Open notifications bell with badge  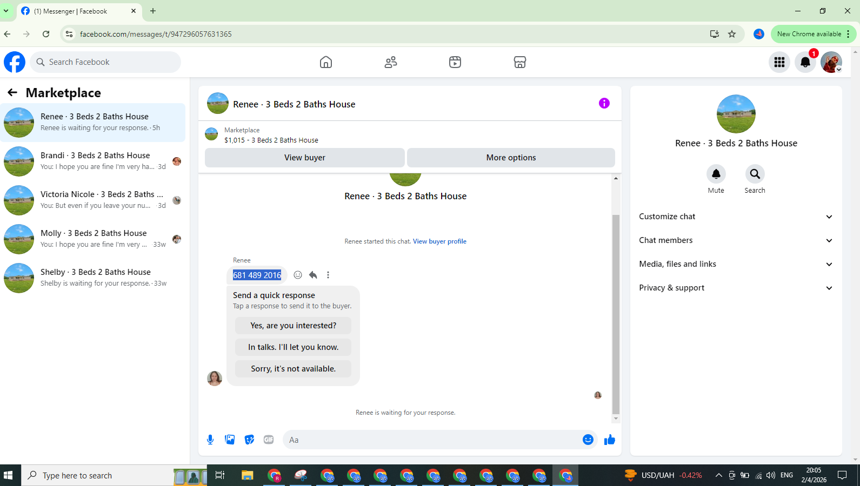click(x=805, y=62)
